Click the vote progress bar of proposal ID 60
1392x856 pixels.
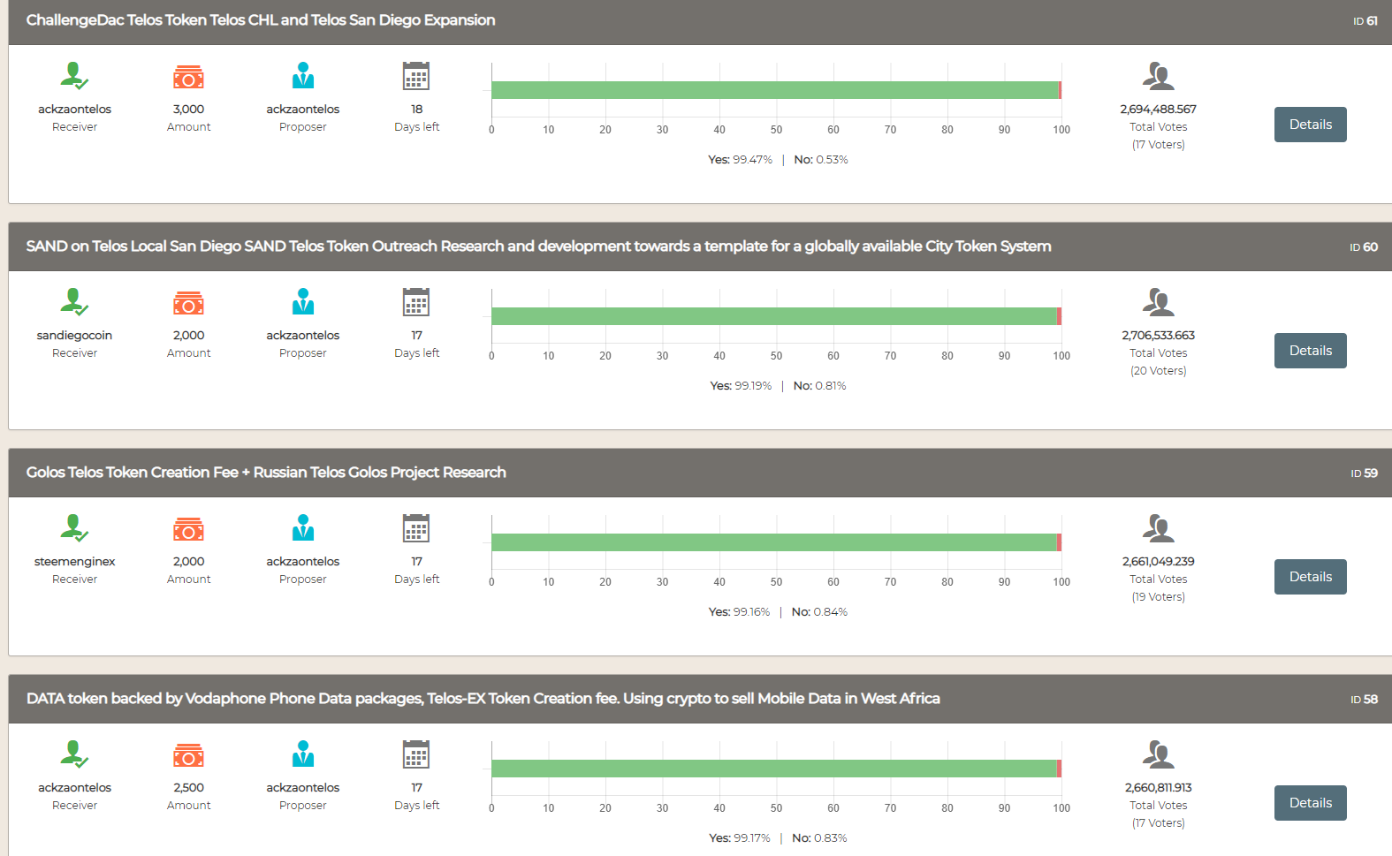(x=776, y=316)
